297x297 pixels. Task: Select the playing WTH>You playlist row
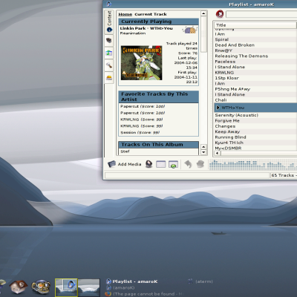tap(255, 108)
